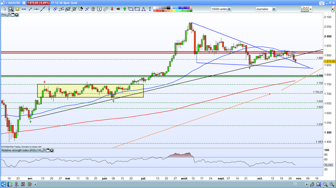Screen dimensions: 336x188
Task: Remove the RSI indicator panel
Action: (52, 151)
